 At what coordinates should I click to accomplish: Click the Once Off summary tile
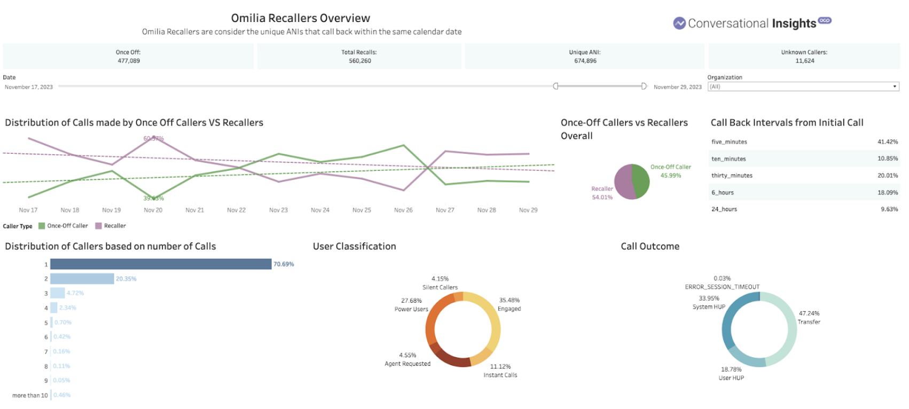(128, 57)
